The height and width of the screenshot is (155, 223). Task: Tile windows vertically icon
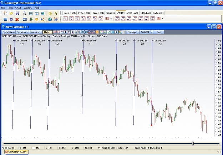pos(37,13)
